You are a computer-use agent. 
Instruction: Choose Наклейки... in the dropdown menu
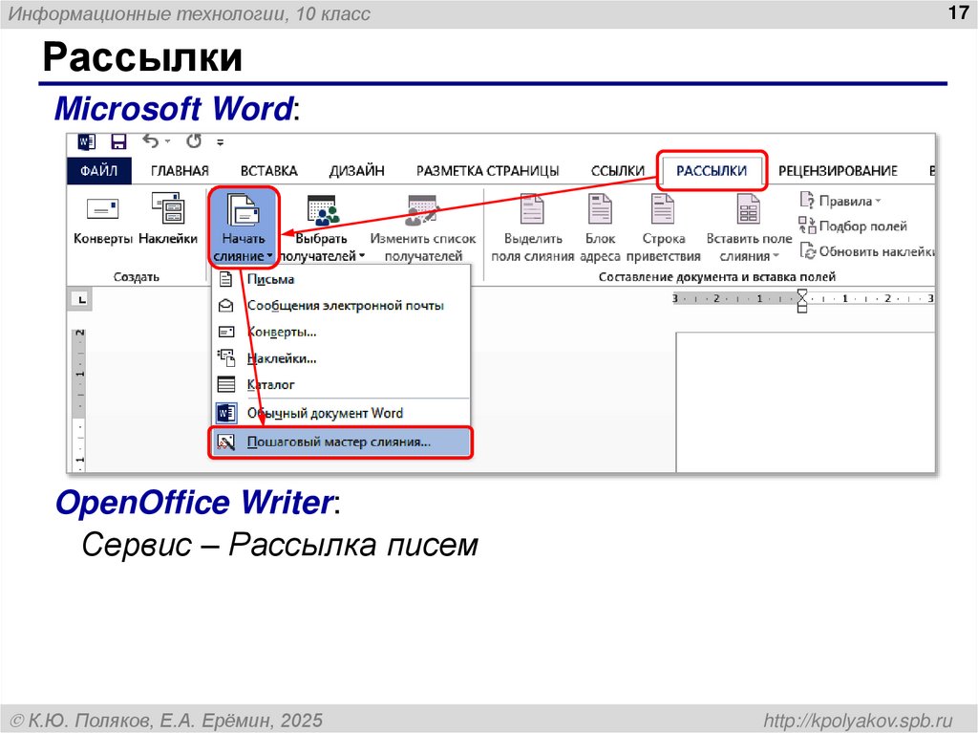[x=341, y=358]
